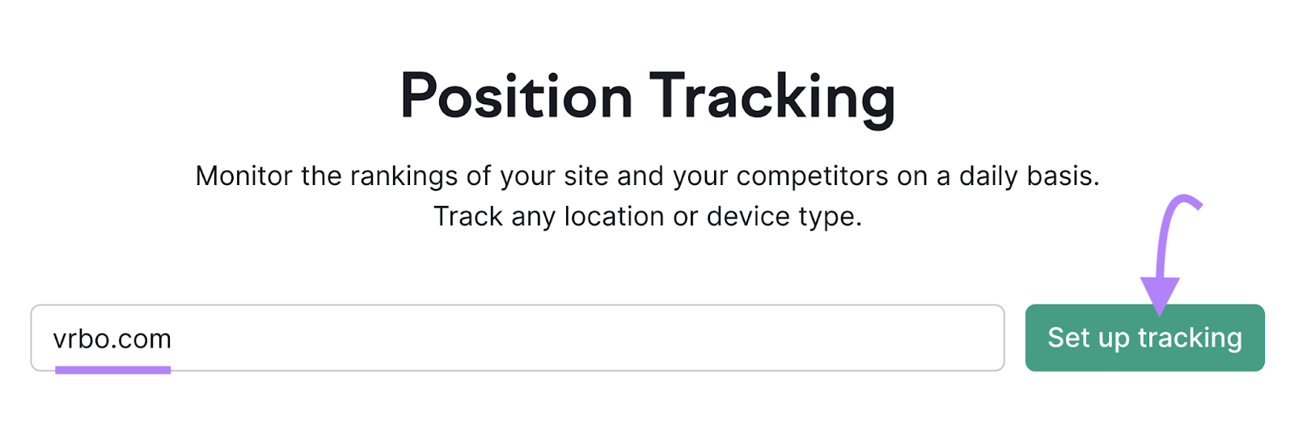Click the word 'Tracking' in the title
Image resolution: width=1294 pixels, height=446 pixels.
[772, 97]
